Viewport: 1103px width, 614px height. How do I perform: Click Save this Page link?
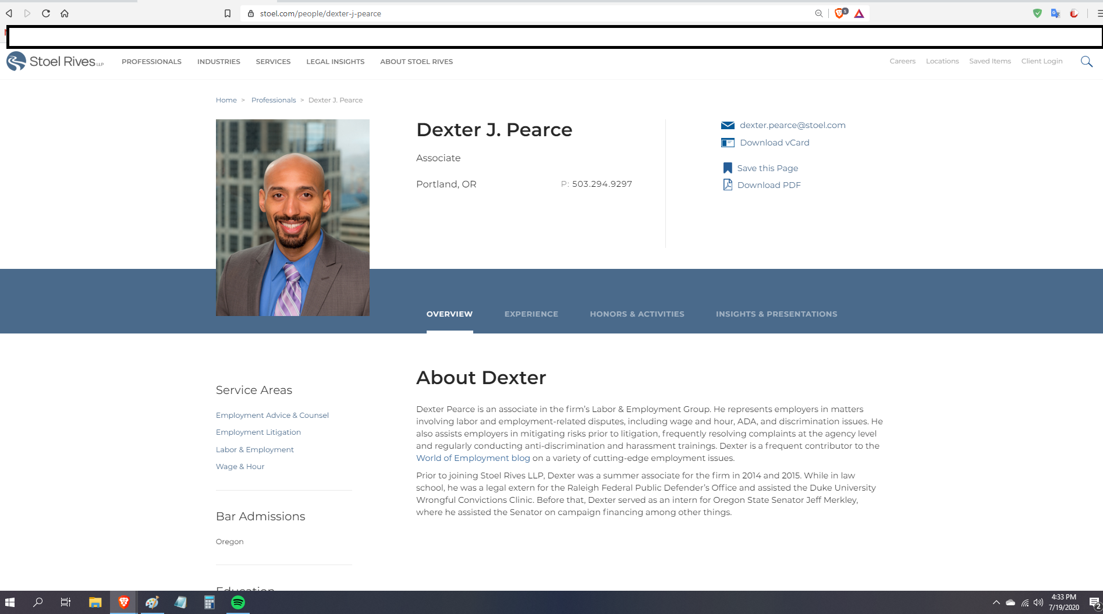pyautogui.click(x=767, y=168)
